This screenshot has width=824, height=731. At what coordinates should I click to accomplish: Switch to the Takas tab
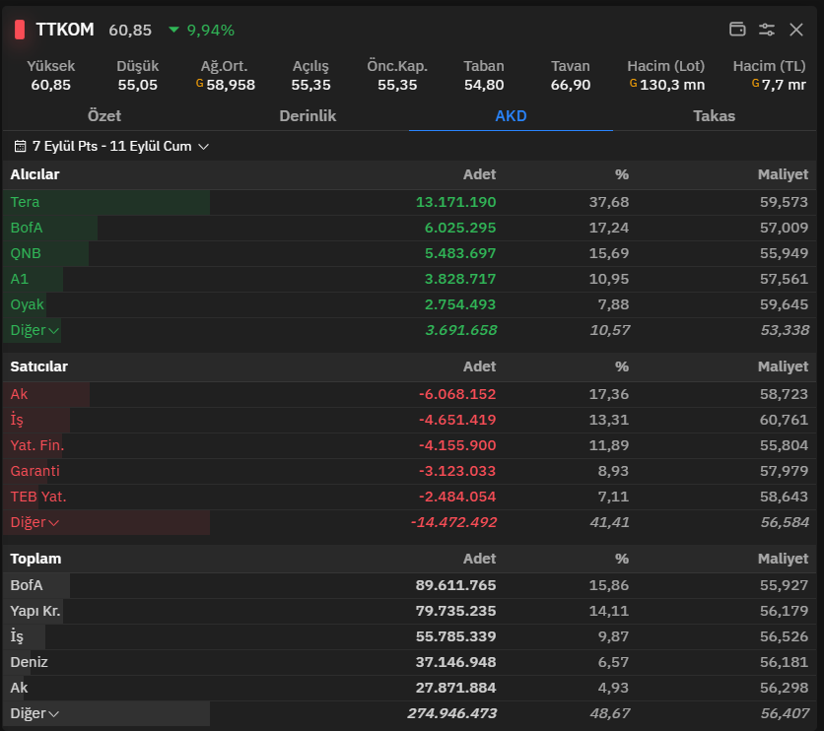coord(714,115)
